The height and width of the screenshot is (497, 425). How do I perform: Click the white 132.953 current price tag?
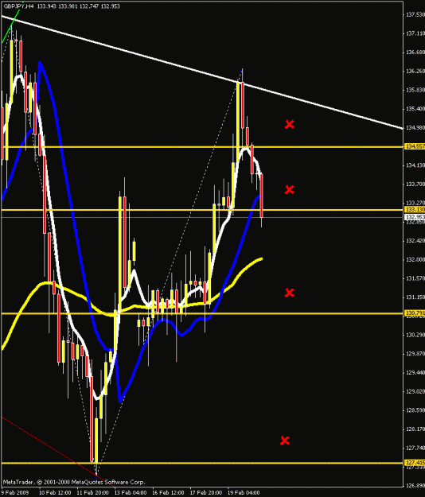(415, 217)
